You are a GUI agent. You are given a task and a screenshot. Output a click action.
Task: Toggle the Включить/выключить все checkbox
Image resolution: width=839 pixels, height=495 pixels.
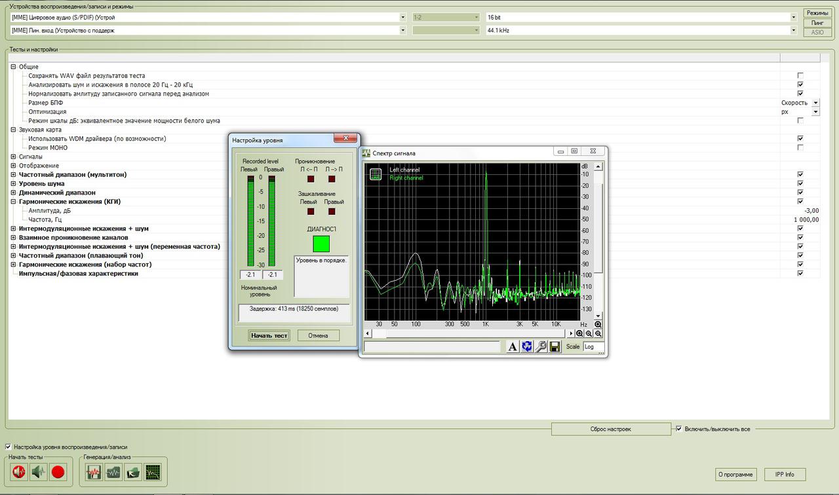coord(679,429)
